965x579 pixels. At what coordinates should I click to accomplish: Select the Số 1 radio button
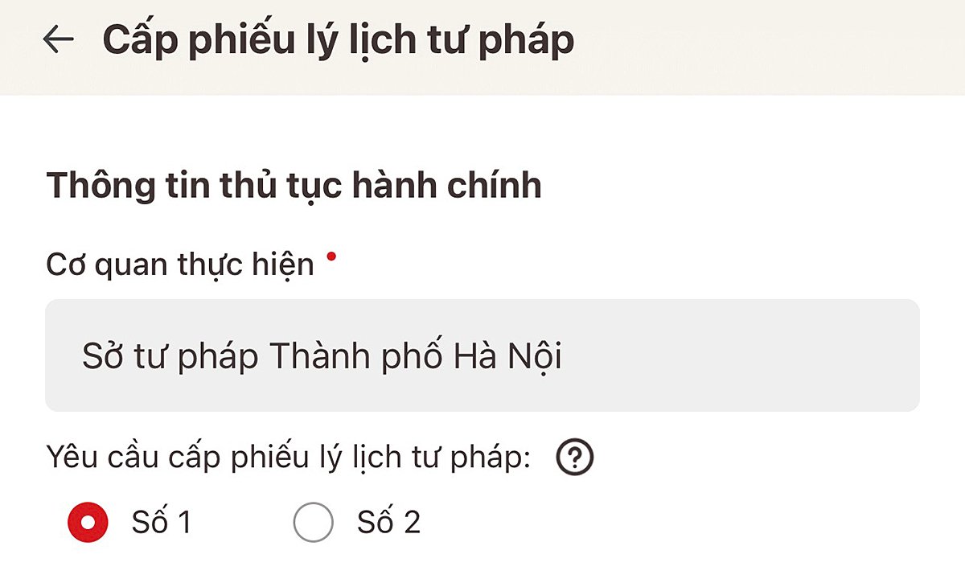(x=88, y=523)
